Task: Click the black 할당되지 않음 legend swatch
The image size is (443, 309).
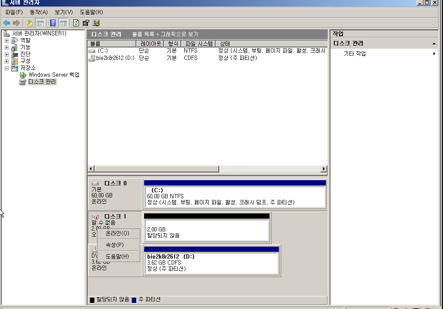Action: (92, 300)
